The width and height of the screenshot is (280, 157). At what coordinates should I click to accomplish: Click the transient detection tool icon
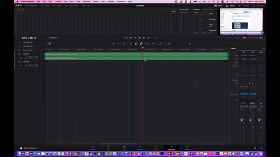161,44
